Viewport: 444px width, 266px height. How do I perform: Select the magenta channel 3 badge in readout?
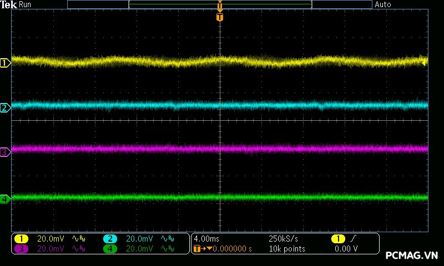(21, 249)
